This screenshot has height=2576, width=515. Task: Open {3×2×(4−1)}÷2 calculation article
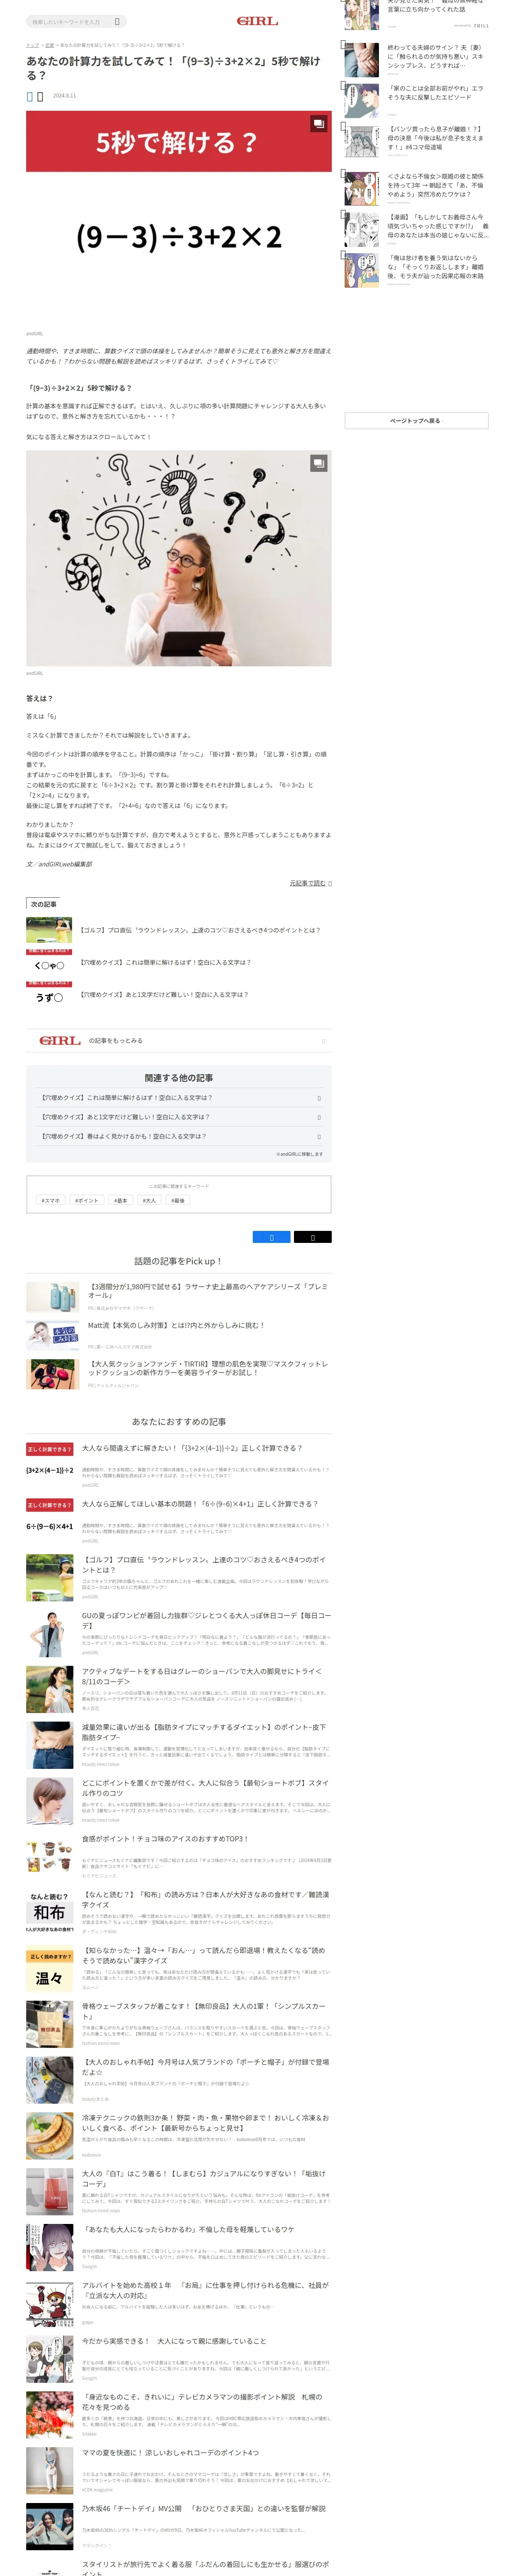click(x=192, y=1448)
